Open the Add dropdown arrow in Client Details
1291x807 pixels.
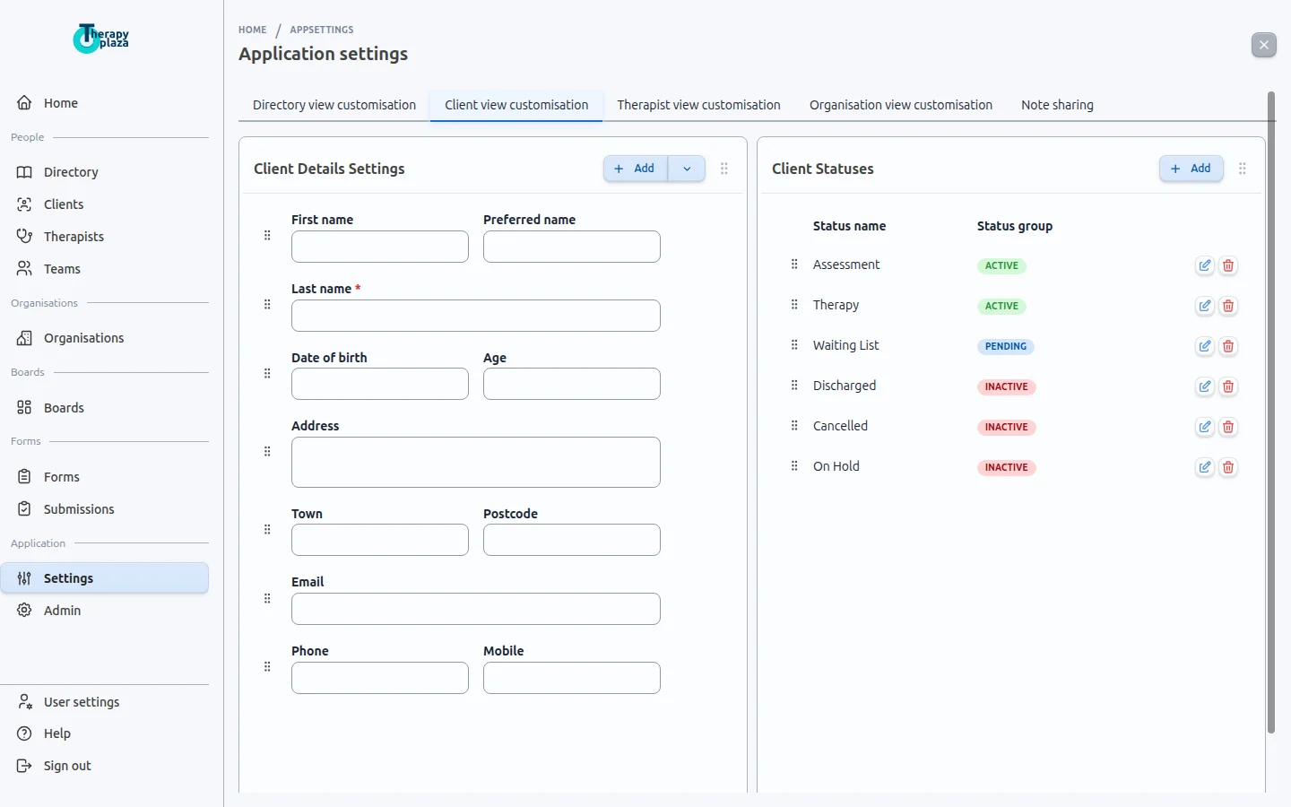pos(687,169)
